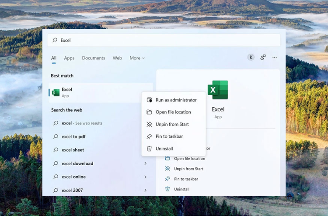Click magnifier icon beside 'excel online'
Viewport: 328px width, 218px height.
click(56, 177)
